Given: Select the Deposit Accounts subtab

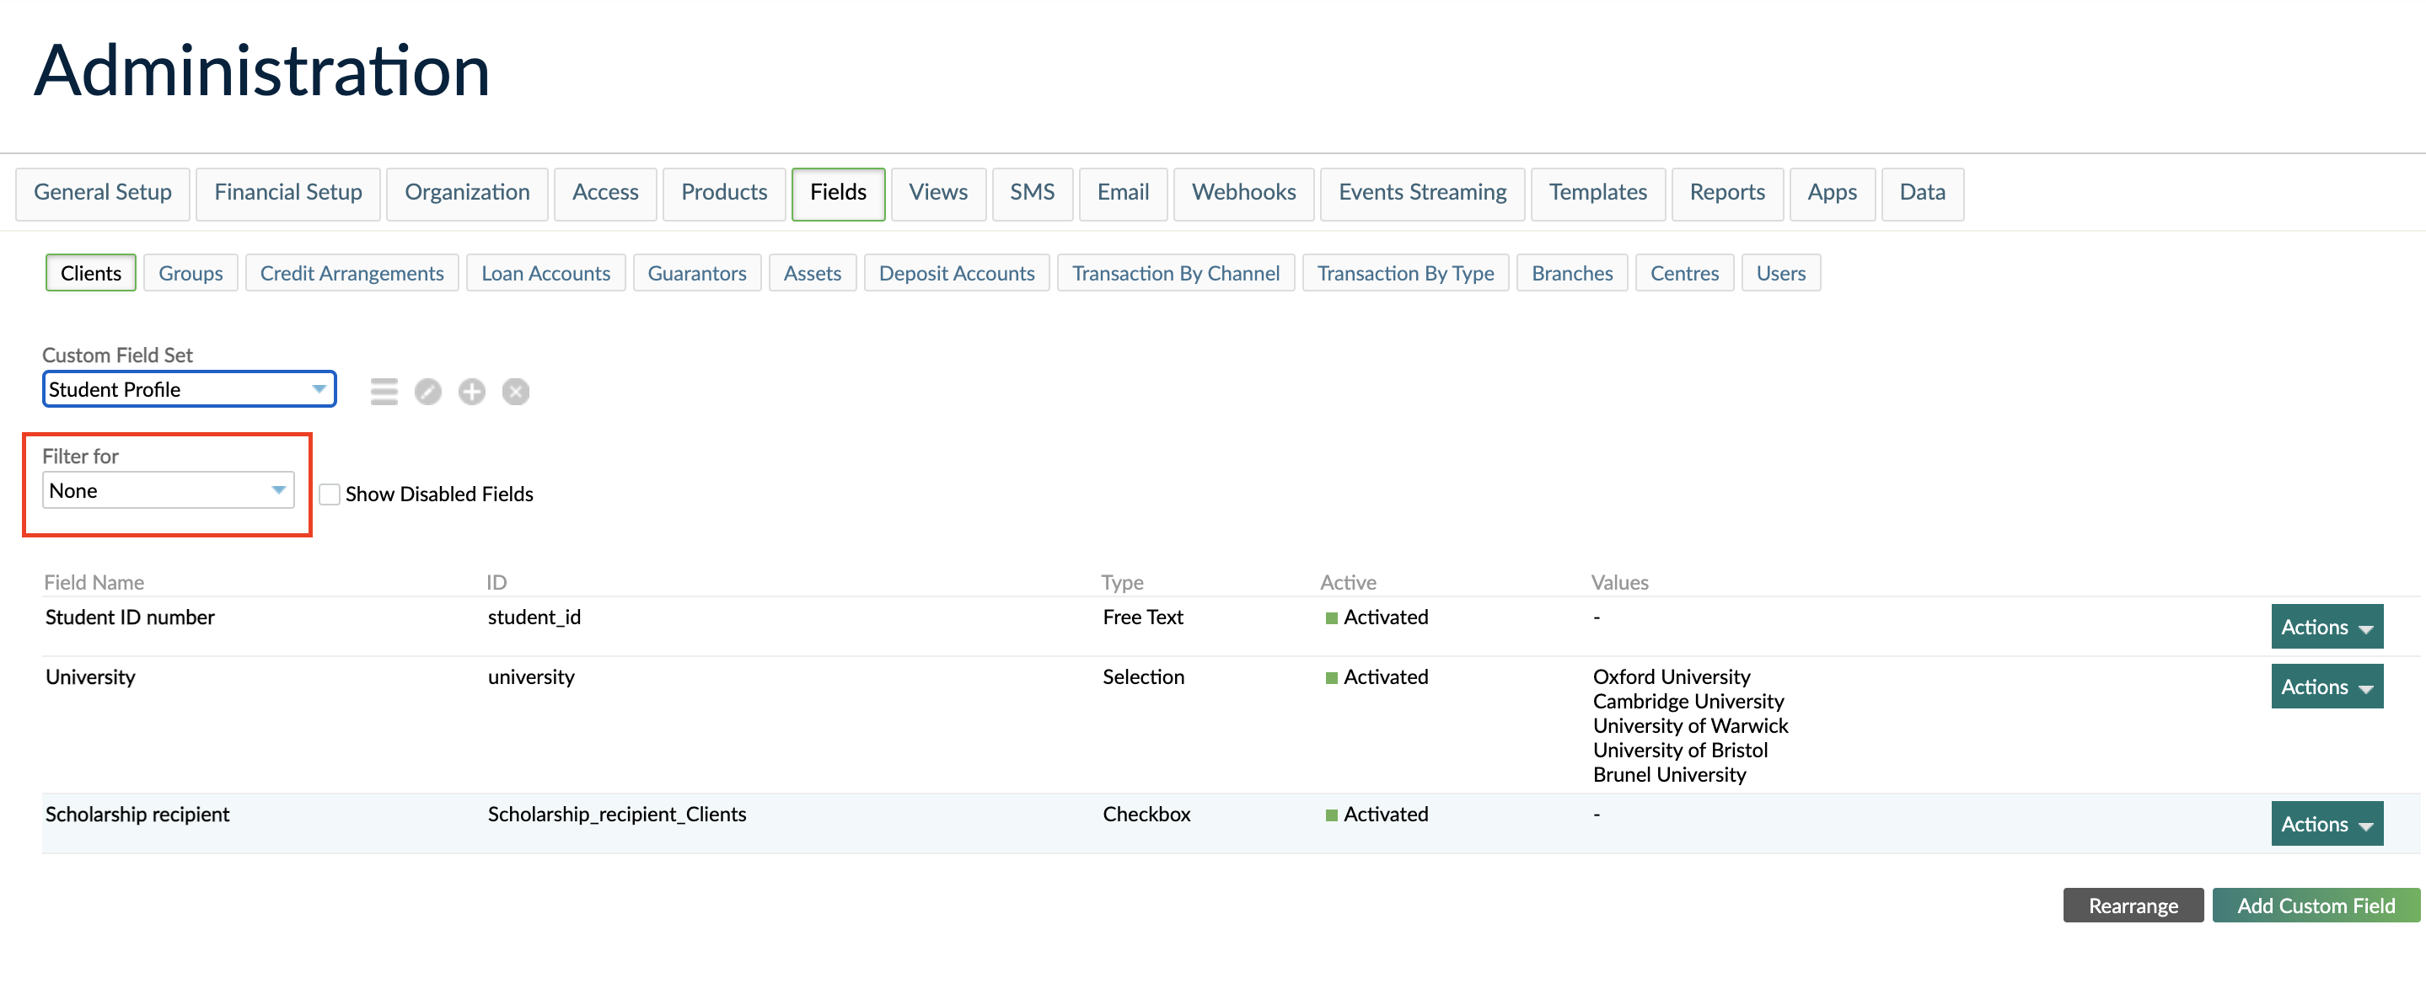Looking at the screenshot, I should (x=957, y=272).
